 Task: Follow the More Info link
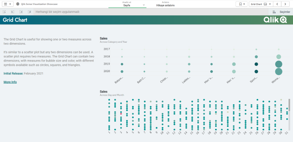(x=10, y=82)
